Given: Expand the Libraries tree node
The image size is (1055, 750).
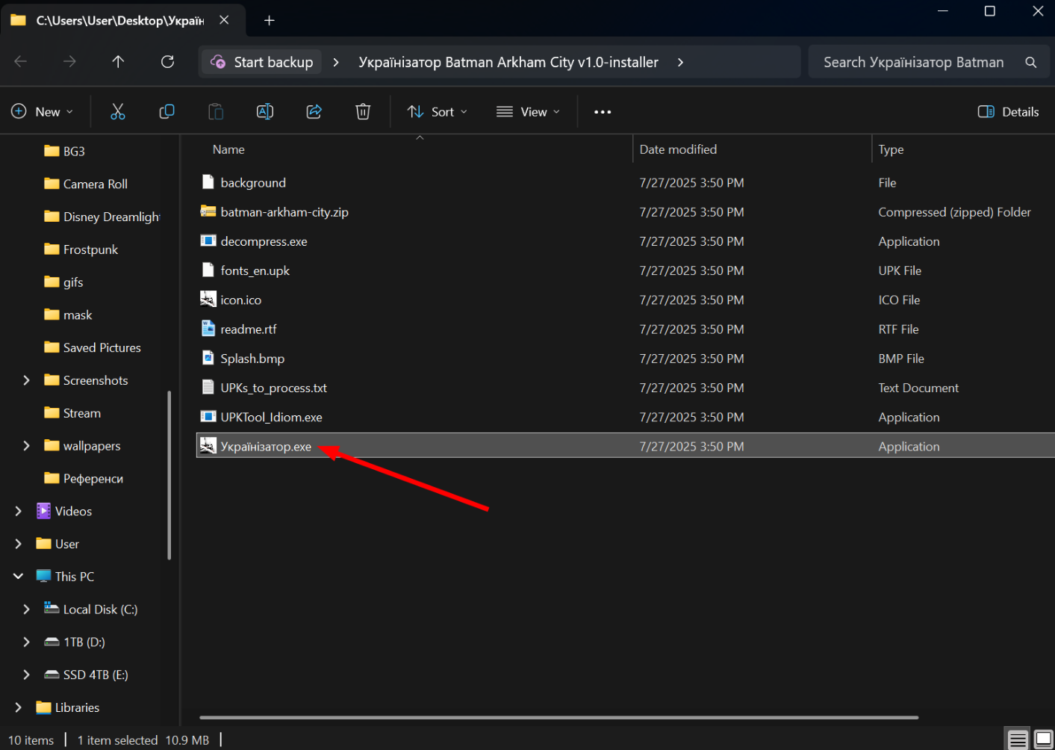Looking at the screenshot, I should 19,707.
